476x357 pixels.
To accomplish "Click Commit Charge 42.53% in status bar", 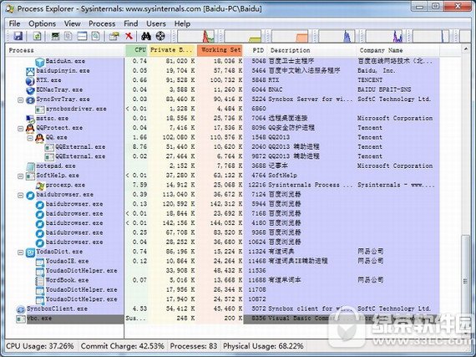I will [122, 346].
